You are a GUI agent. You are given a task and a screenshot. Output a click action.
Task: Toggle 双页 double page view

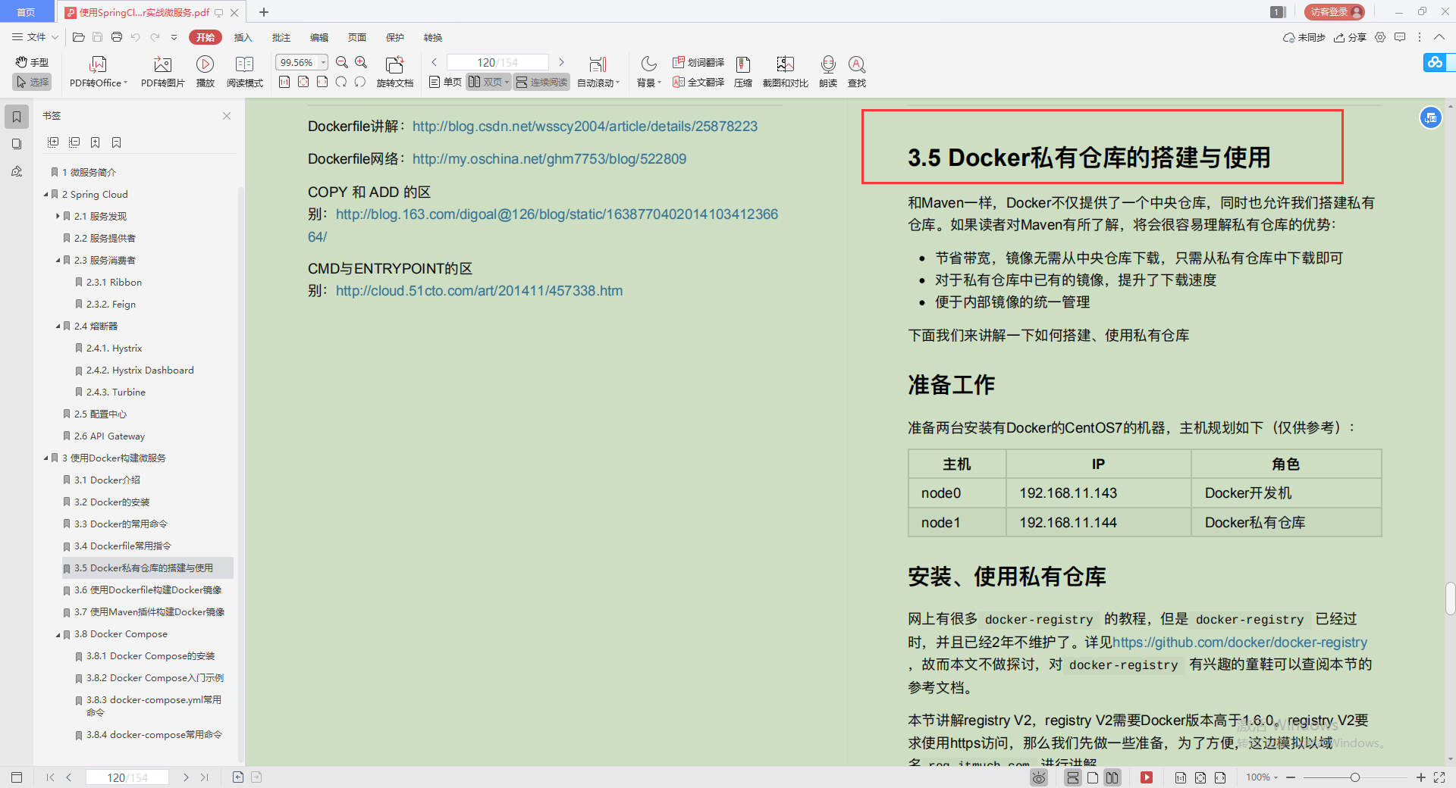click(488, 82)
